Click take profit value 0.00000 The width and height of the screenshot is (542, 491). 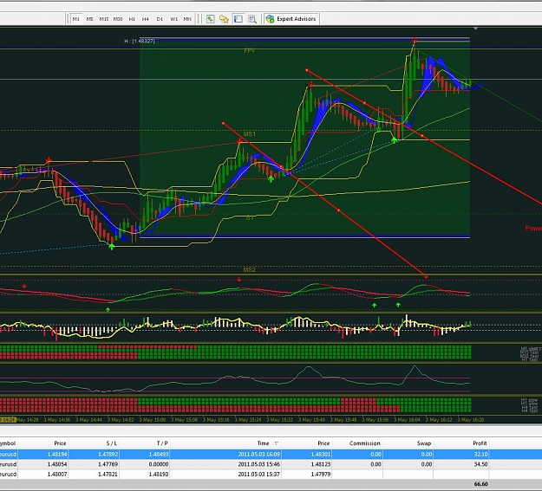(159, 464)
